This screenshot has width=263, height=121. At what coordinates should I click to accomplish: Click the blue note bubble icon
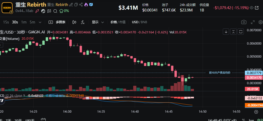[91, 5]
